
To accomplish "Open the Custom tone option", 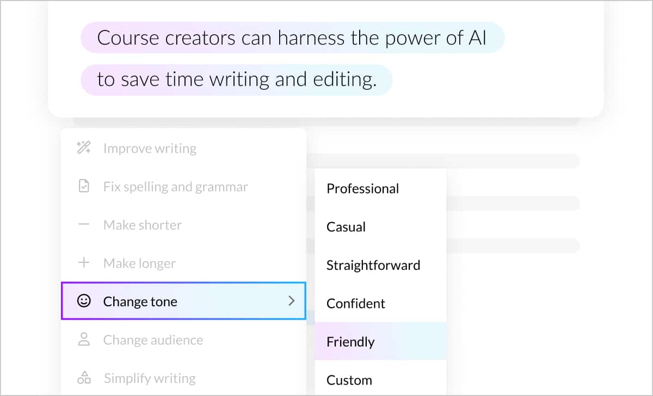I will click(x=349, y=380).
